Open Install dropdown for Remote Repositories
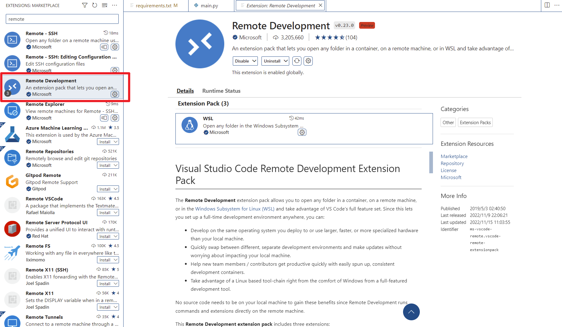 pyautogui.click(x=116, y=165)
